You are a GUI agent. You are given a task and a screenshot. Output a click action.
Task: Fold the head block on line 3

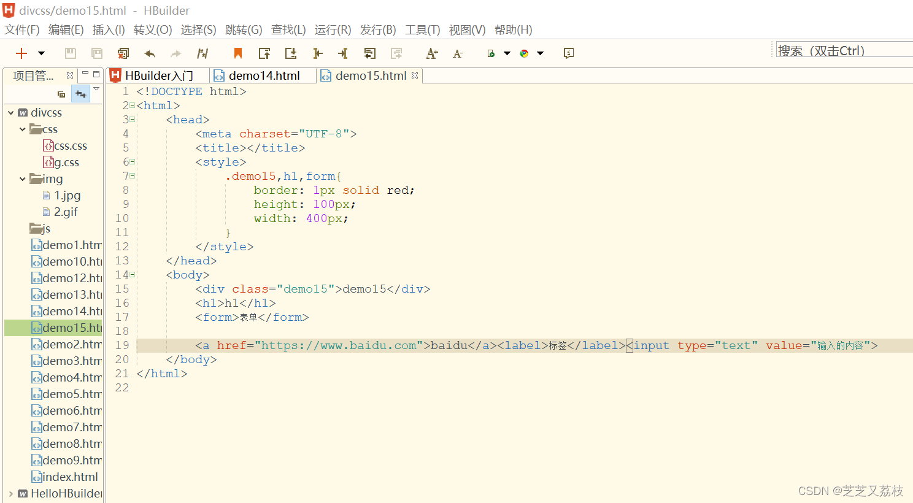[132, 120]
